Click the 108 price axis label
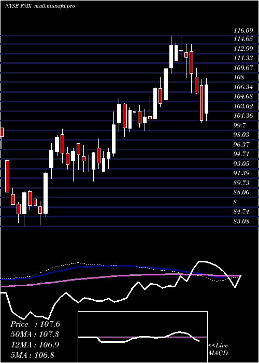259x363 pixels. (239, 77)
